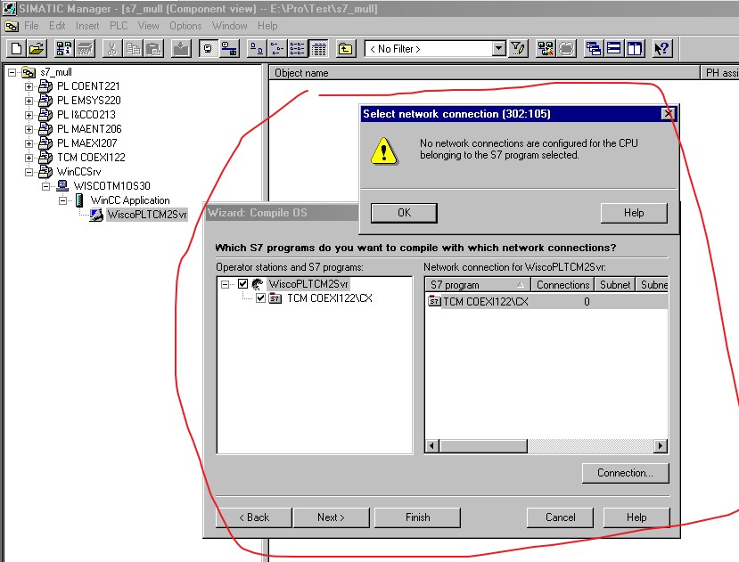The image size is (739, 562).
Task: Click the Finish button
Action: 417,517
